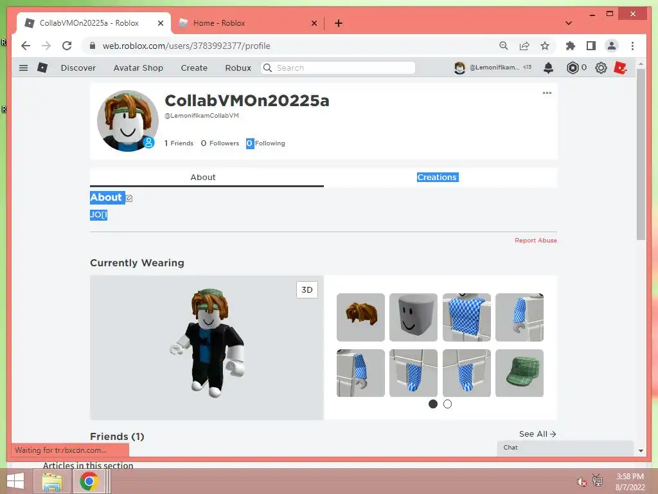This screenshot has height=494, width=658.
Task: Click the search magnifier icon in Roblox bar
Action: [x=267, y=68]
